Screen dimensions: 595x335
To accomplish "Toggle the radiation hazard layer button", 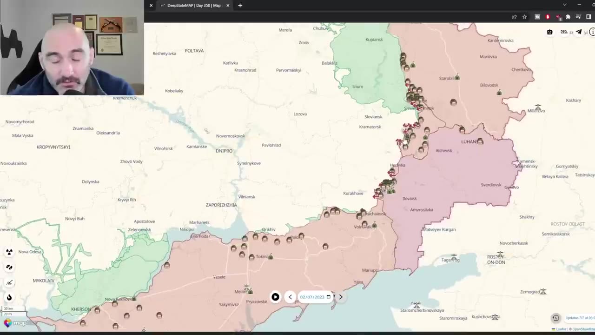I will click(9, 252).
